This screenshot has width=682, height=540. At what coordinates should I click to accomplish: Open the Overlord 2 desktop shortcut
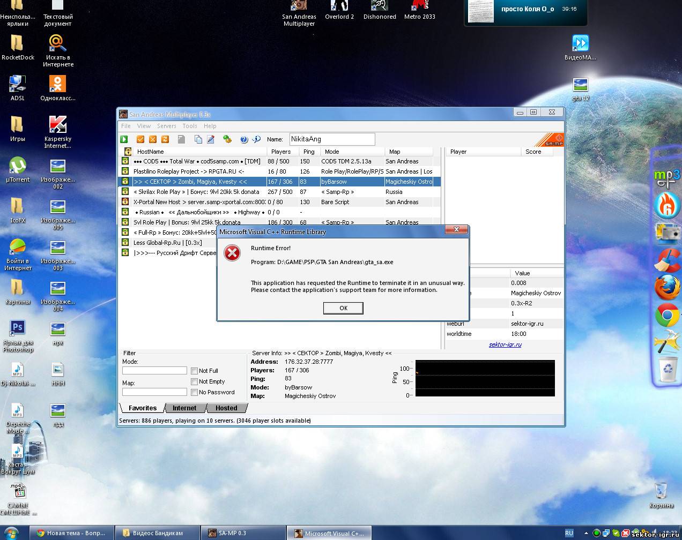pos(339,11)
